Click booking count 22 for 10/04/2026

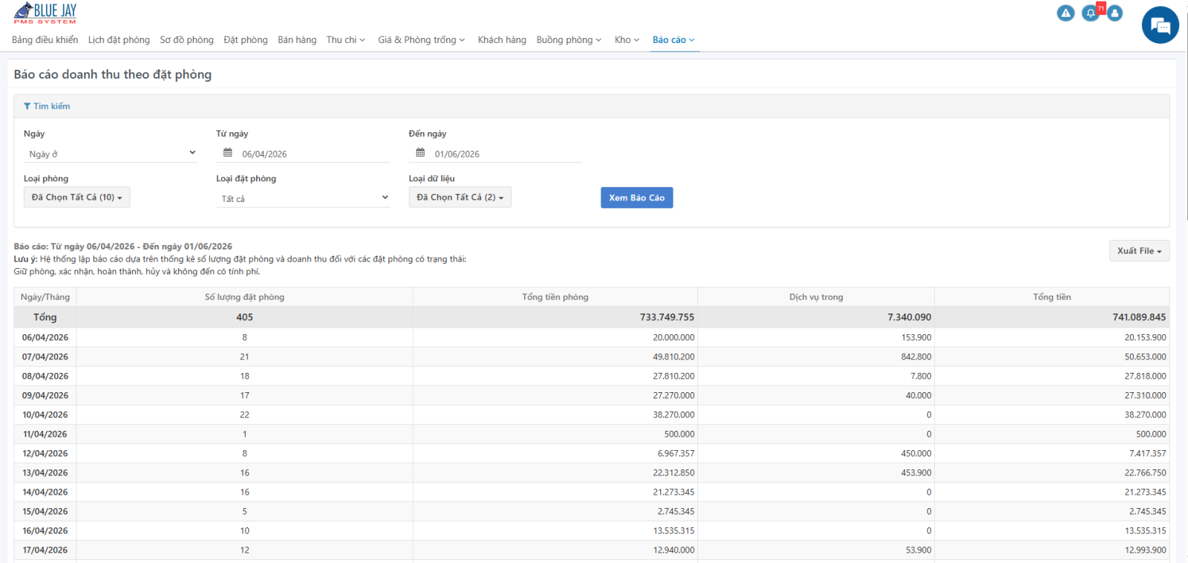coord(244,414)
